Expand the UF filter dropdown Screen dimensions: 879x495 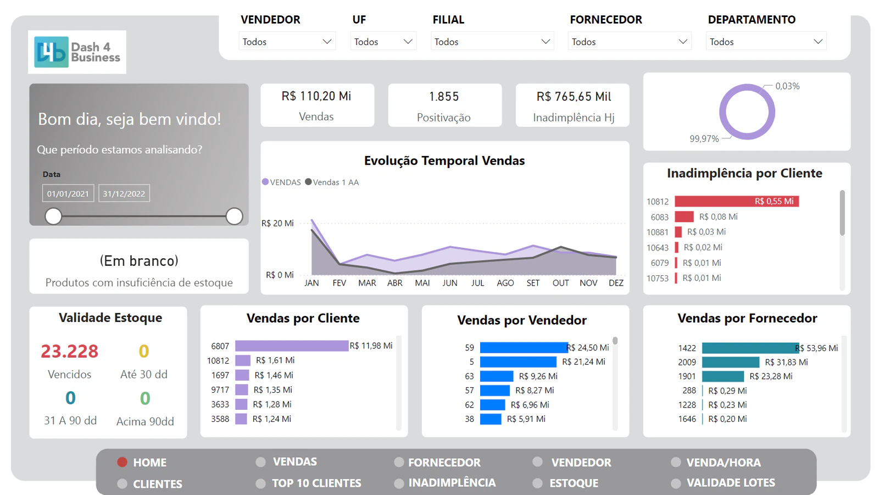(383, 41)
